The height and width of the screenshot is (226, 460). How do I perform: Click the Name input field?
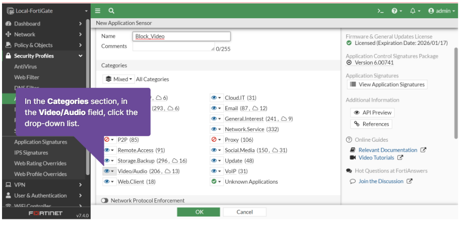pyautogui.click(x=181, y=36)
